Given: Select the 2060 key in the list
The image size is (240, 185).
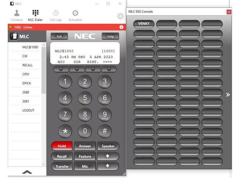Looking at the screenshot, I should [25, 92].
